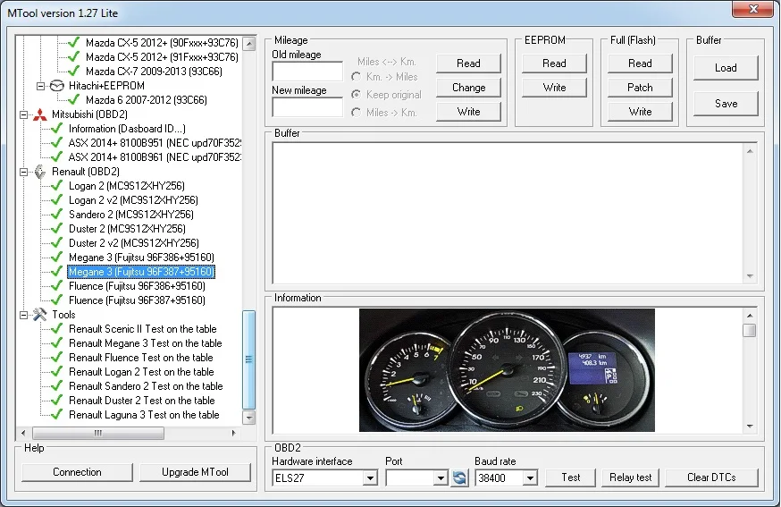Image resolution: width=781 pixels, height=507 pixels.
Task: Open the Baud rate dropdown
Action: tap(530, 479)
